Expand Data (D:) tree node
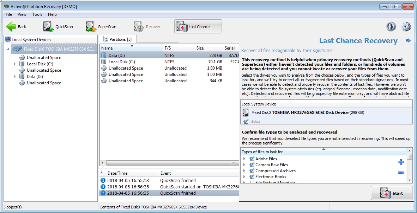 (15, 77)
